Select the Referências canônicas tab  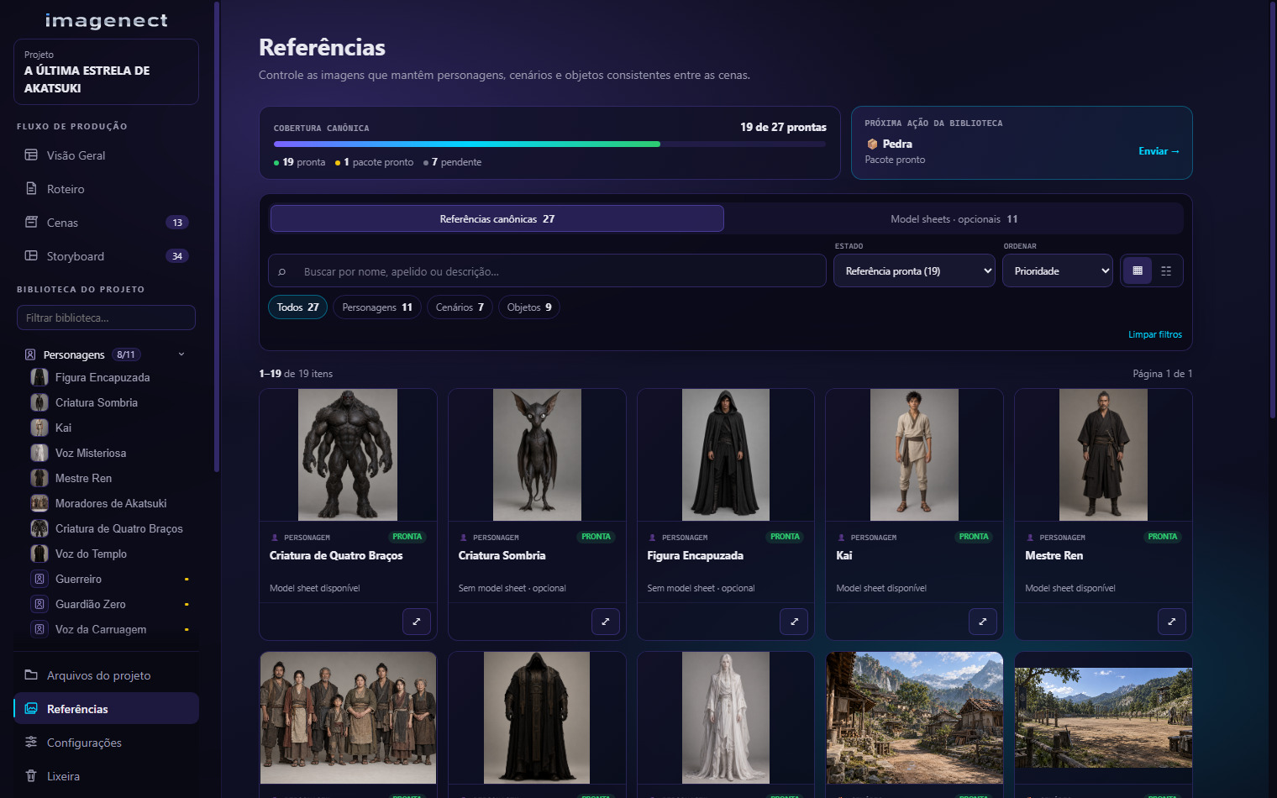(x=497, y=218)
